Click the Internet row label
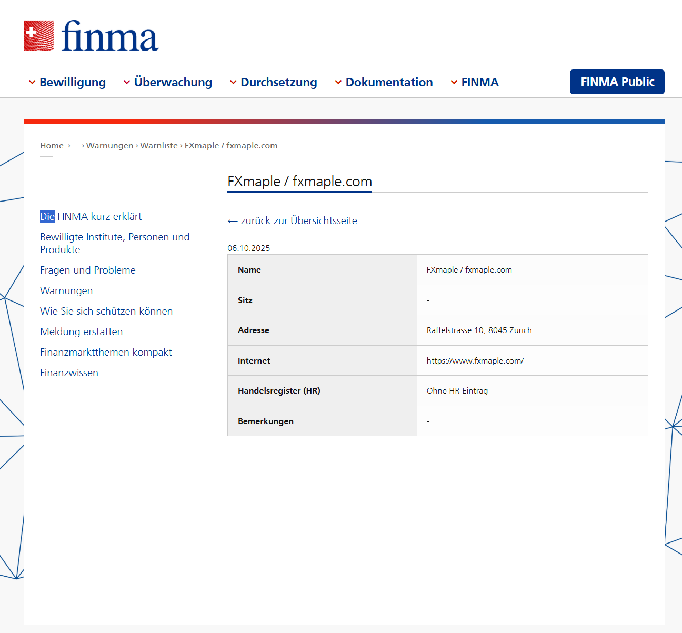 coord(254,361)
